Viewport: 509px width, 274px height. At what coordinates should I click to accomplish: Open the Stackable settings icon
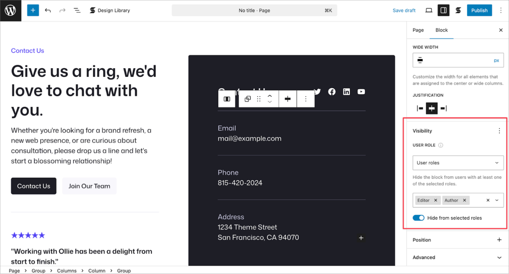click(x=458, y=10)
